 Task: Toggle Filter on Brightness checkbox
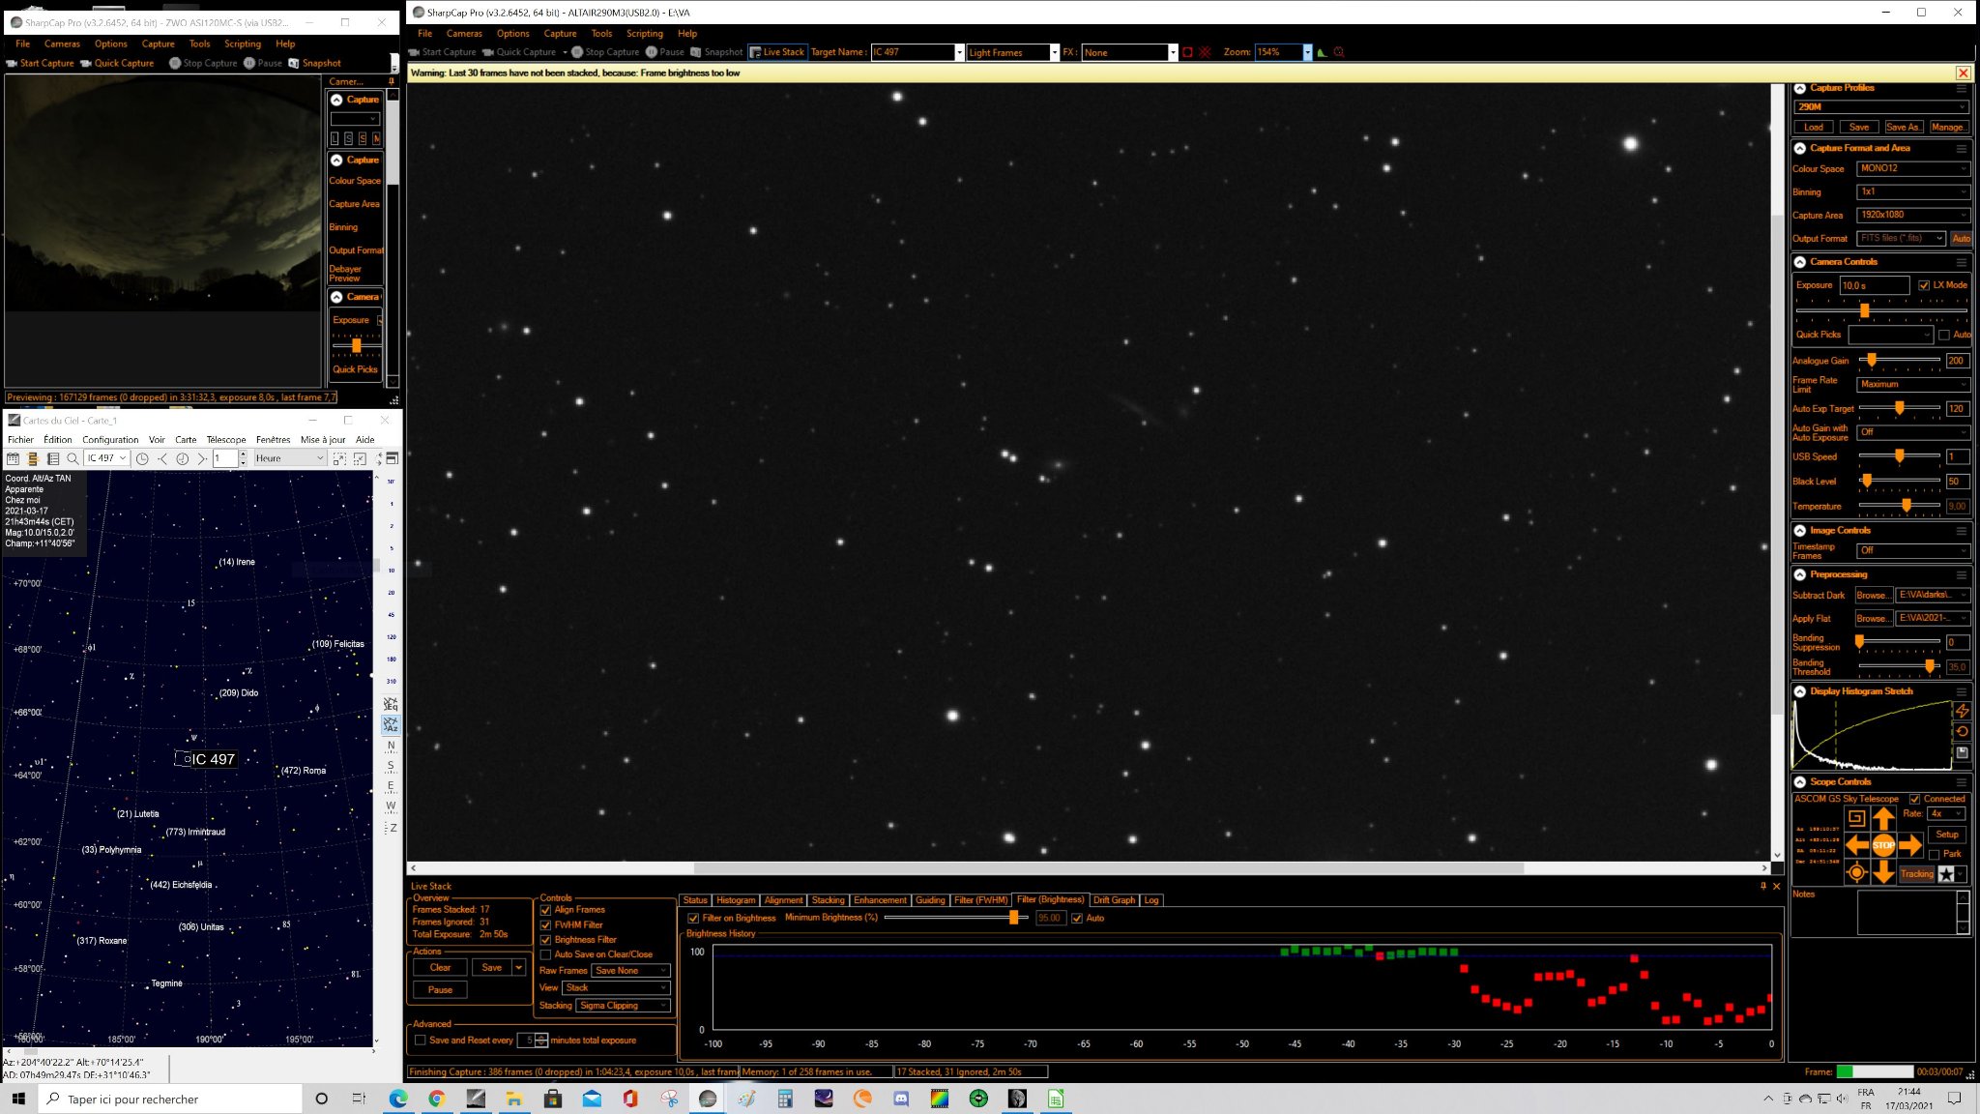coord(693,918)
